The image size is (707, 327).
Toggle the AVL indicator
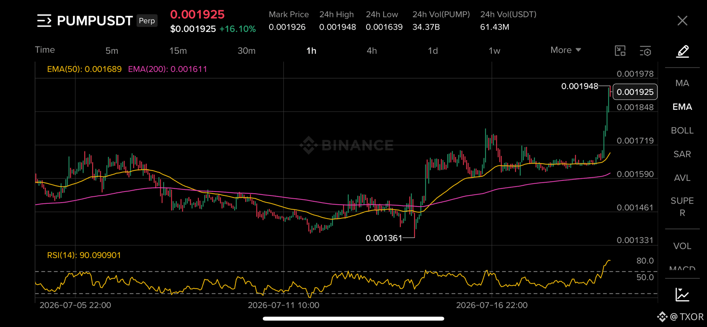click(x=682, y=178)
